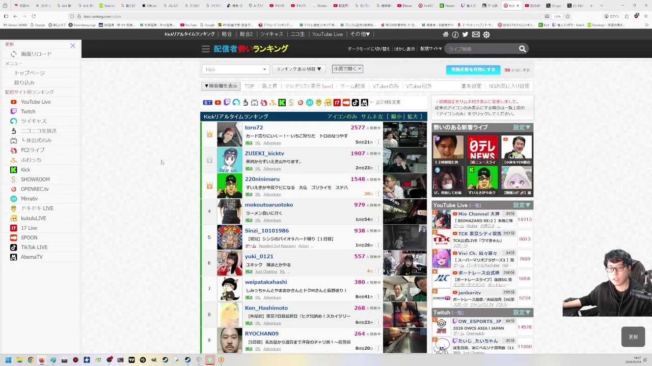Filter ranking by the green Kick icon
The height and width of the screenshot is (366, 652).
[x=282, y=103]
